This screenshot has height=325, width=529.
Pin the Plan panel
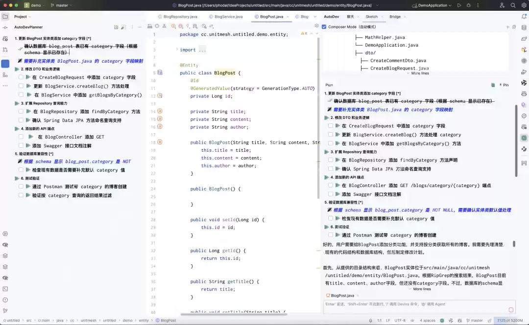[x=505, y=85]
